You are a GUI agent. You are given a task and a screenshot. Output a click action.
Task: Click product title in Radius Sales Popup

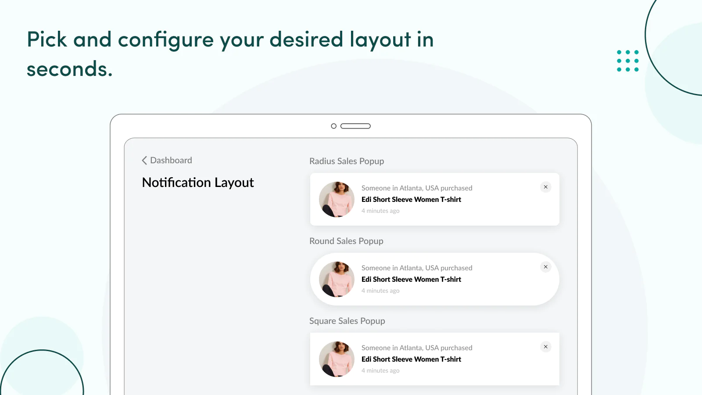pyautogui.click(x=411, y=199)
